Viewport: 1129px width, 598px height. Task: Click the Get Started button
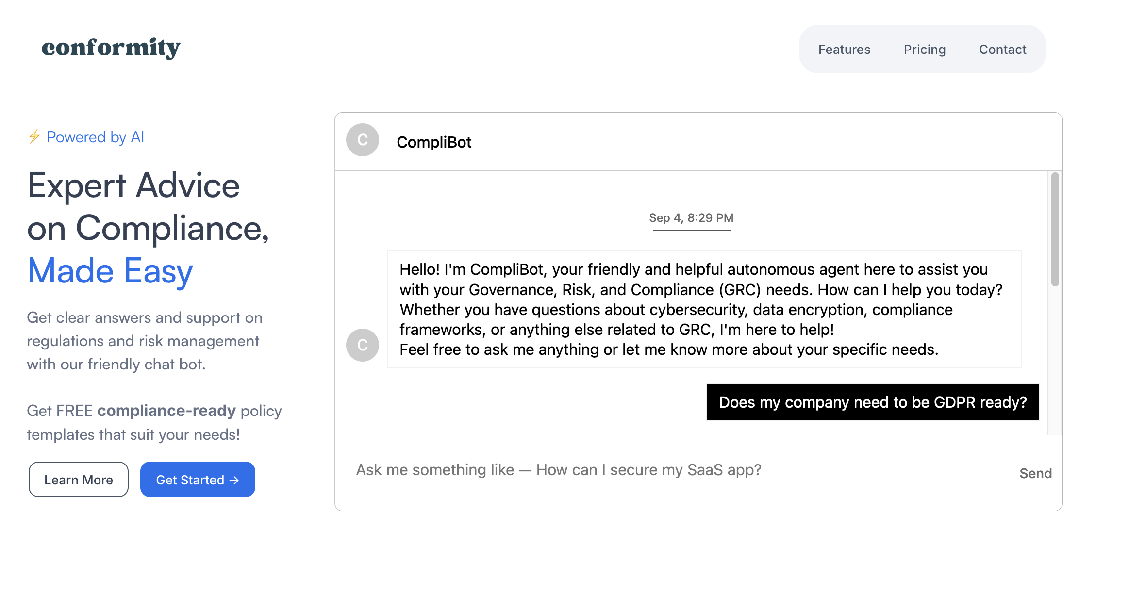pos(197,480)
